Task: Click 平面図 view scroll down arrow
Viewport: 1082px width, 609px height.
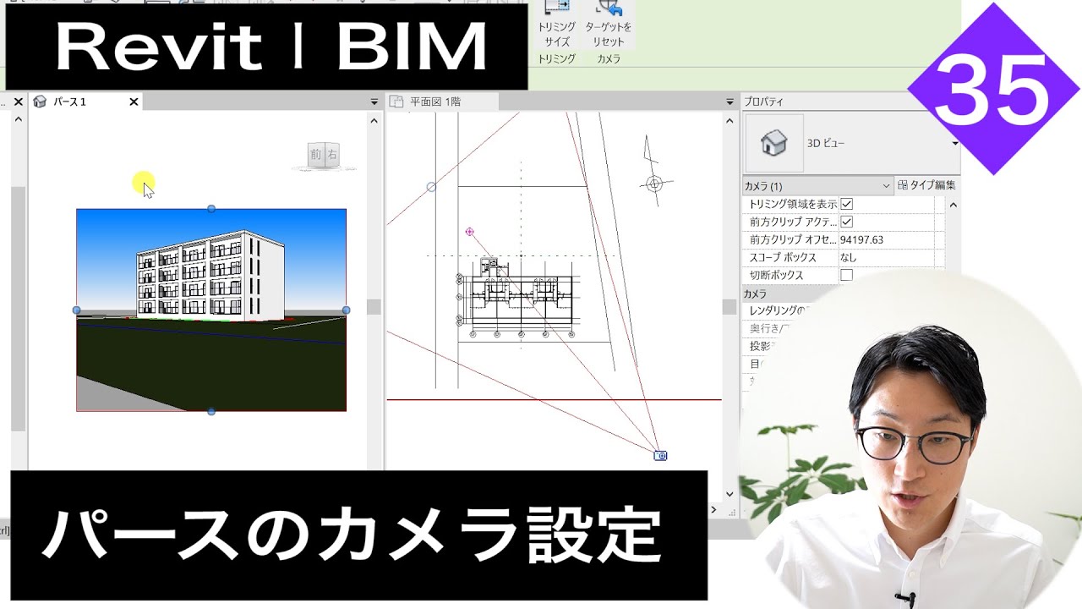Action: [730, 494]
